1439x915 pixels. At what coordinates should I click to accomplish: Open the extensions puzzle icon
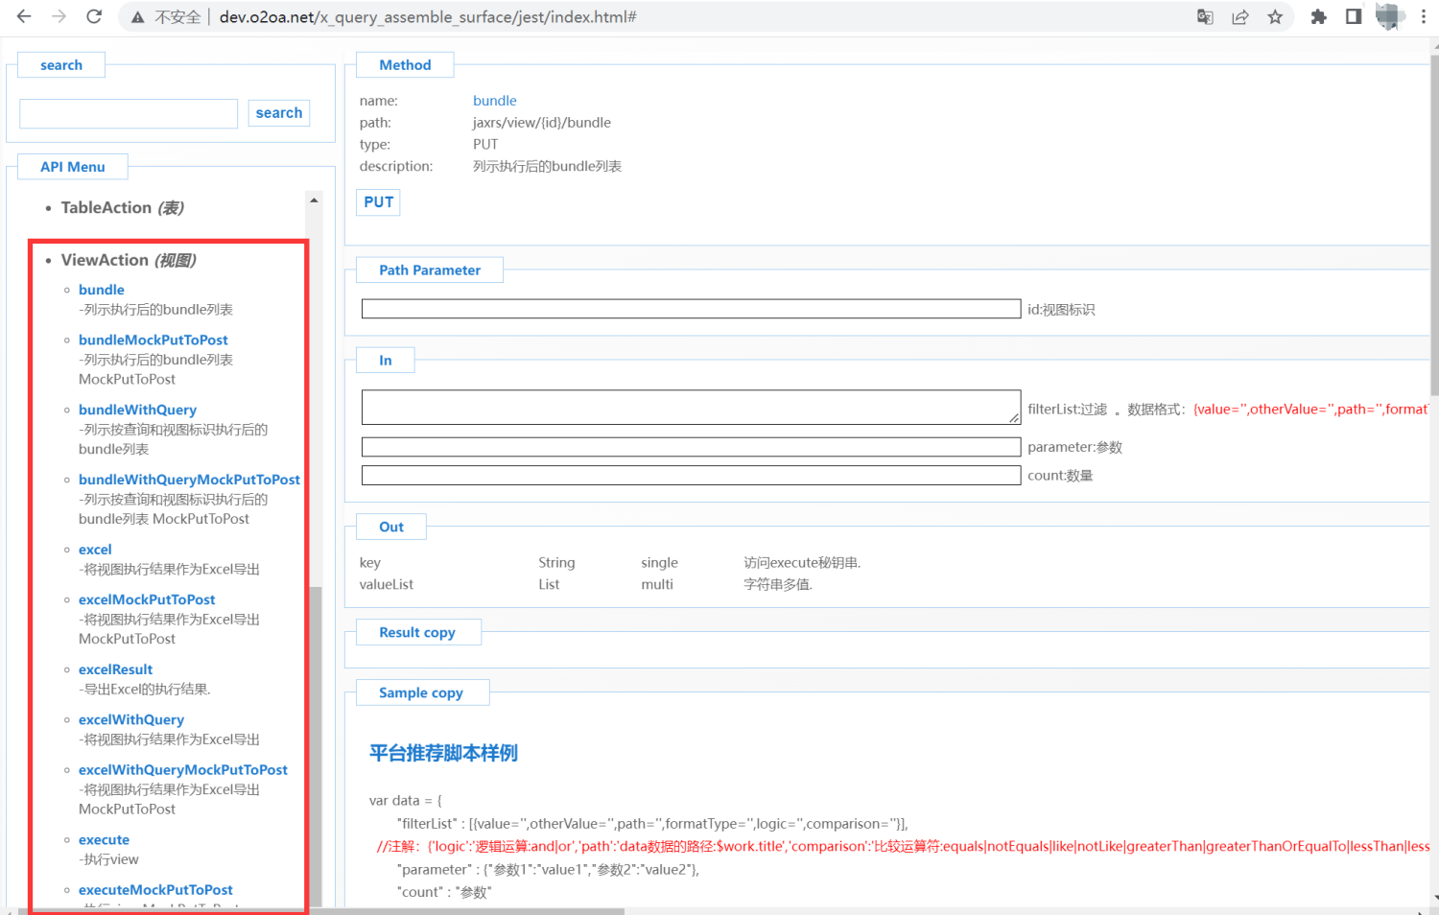1319,16
